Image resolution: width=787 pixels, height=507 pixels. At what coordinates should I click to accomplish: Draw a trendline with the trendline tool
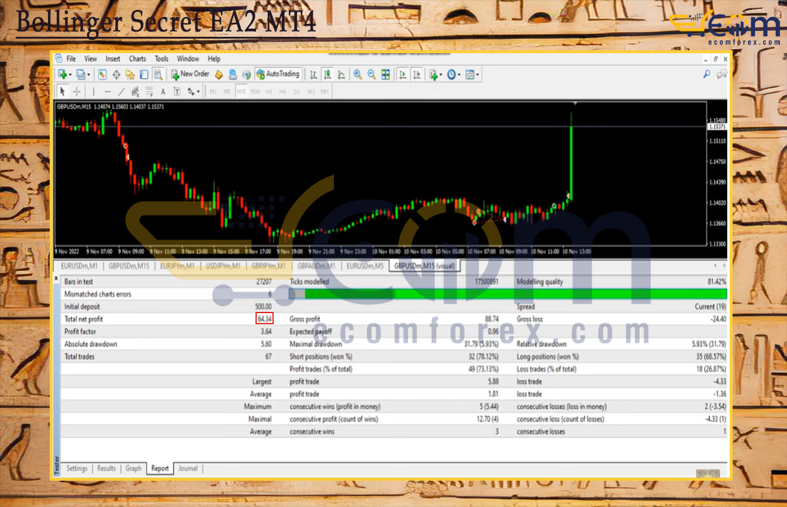tap(121, 92)
